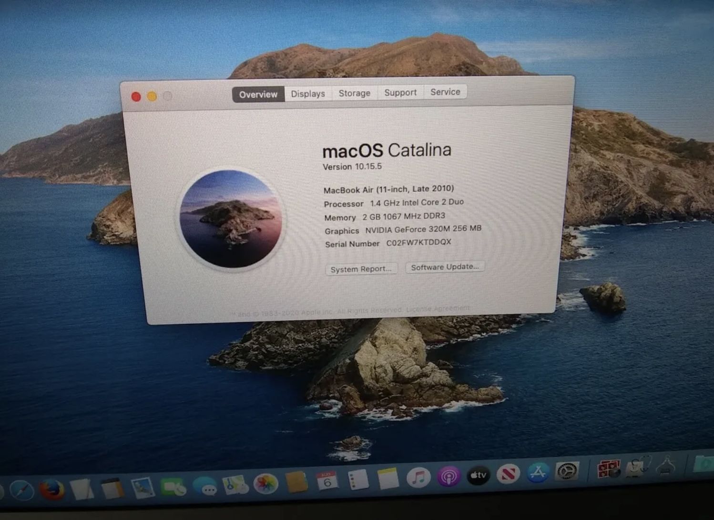Open System Preferences gear icon

click(567, 471)
